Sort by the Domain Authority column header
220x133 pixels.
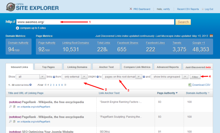pos(196,93)
